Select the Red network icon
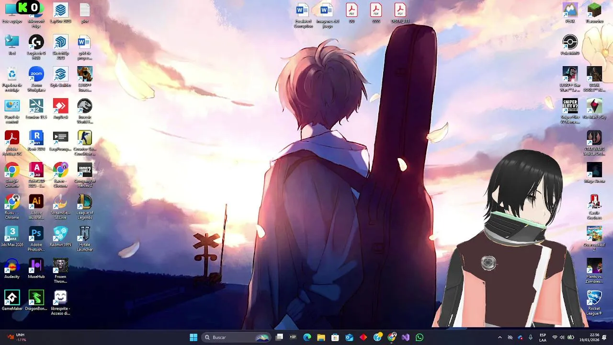The height and width of the screenshot is (345, 613). click(12, 45)
